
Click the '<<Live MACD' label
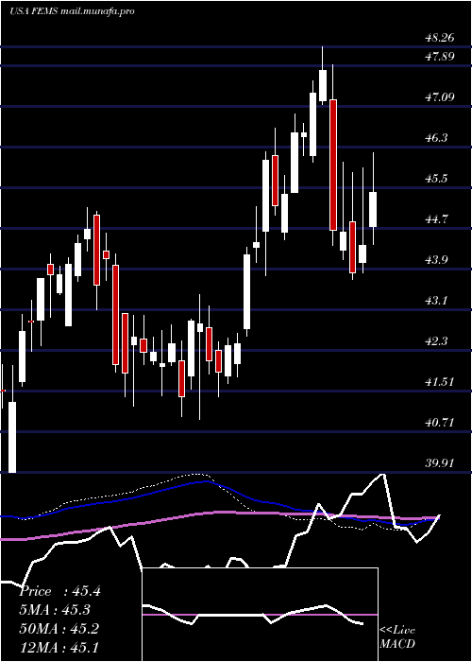[x=397, y=637]
